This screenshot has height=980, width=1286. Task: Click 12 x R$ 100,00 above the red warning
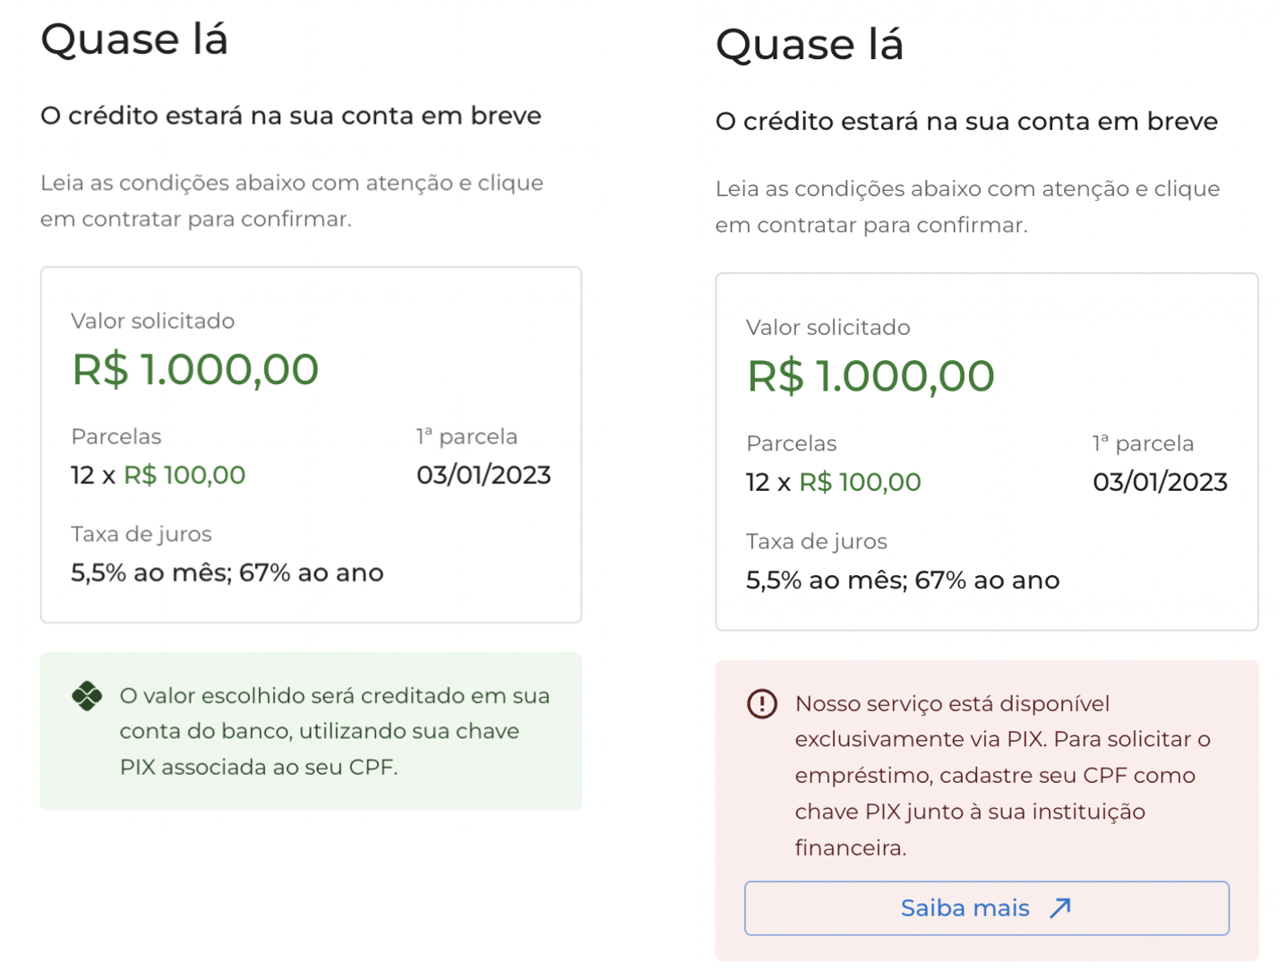click(x=833, y=482)
